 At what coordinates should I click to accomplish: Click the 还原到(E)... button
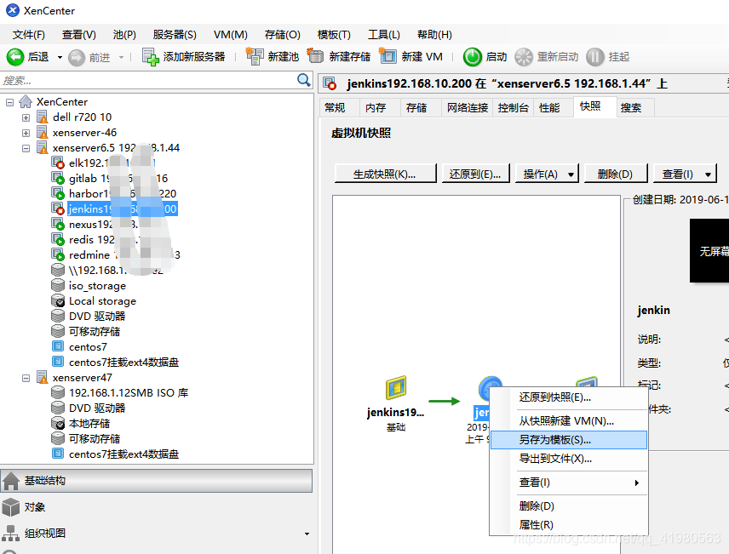point(475,174)
